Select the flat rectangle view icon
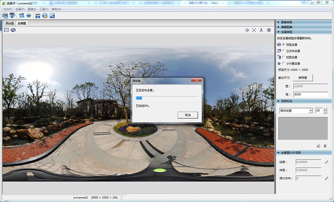 click(x=6, y=30)
